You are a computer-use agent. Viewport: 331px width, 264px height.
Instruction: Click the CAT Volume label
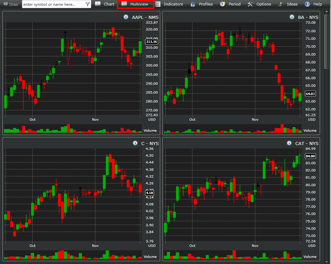310,256
